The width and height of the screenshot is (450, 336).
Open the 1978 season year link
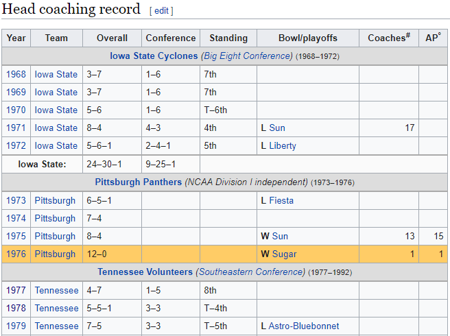[x=16, y=308]
